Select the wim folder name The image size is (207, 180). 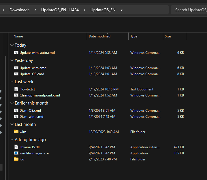point(23,132)
